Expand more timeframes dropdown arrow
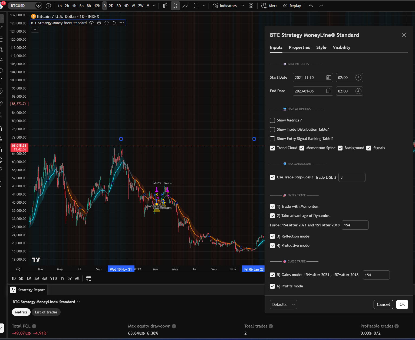This screenshot has height=340, width=415. click(154, 6)
